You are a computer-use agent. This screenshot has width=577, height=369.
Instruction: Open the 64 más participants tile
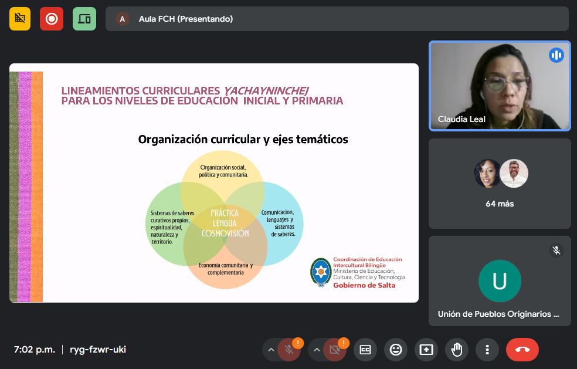pos(500,184)
